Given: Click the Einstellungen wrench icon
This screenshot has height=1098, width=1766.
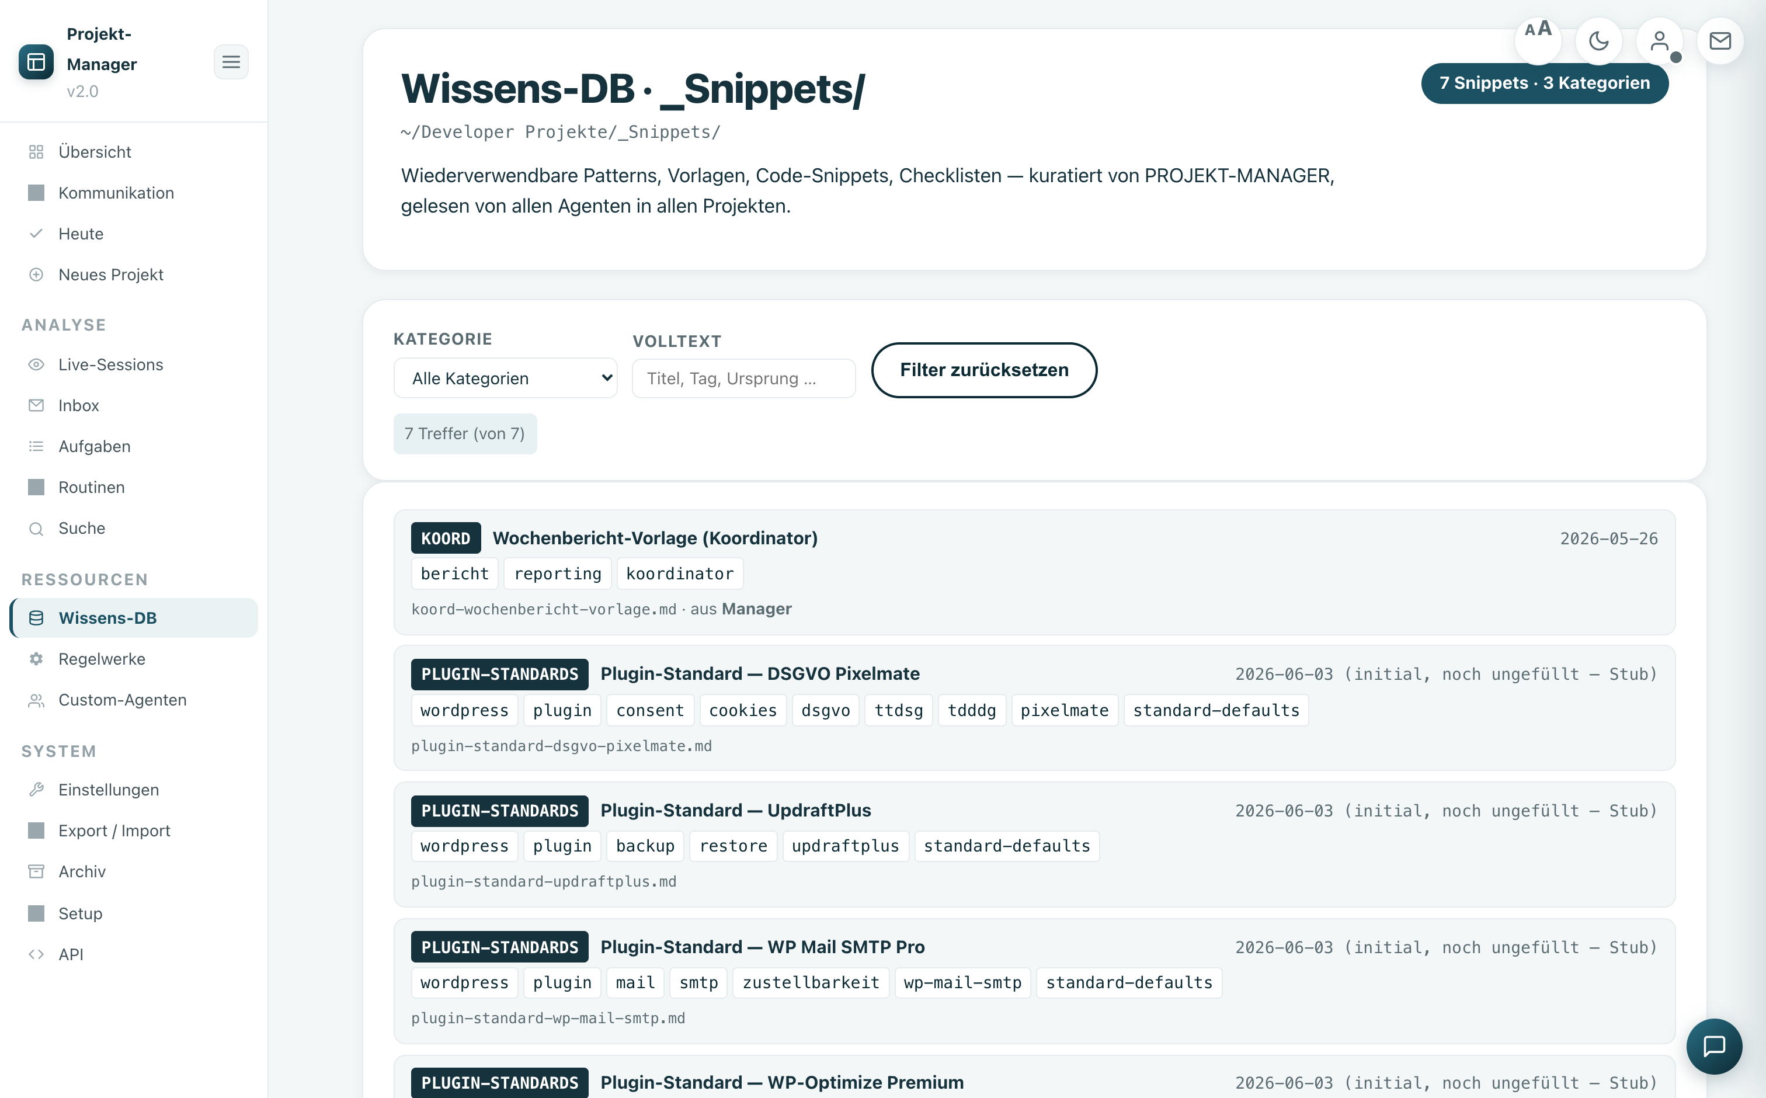Looking at the screenshot, I should click(x=36, y=790).
